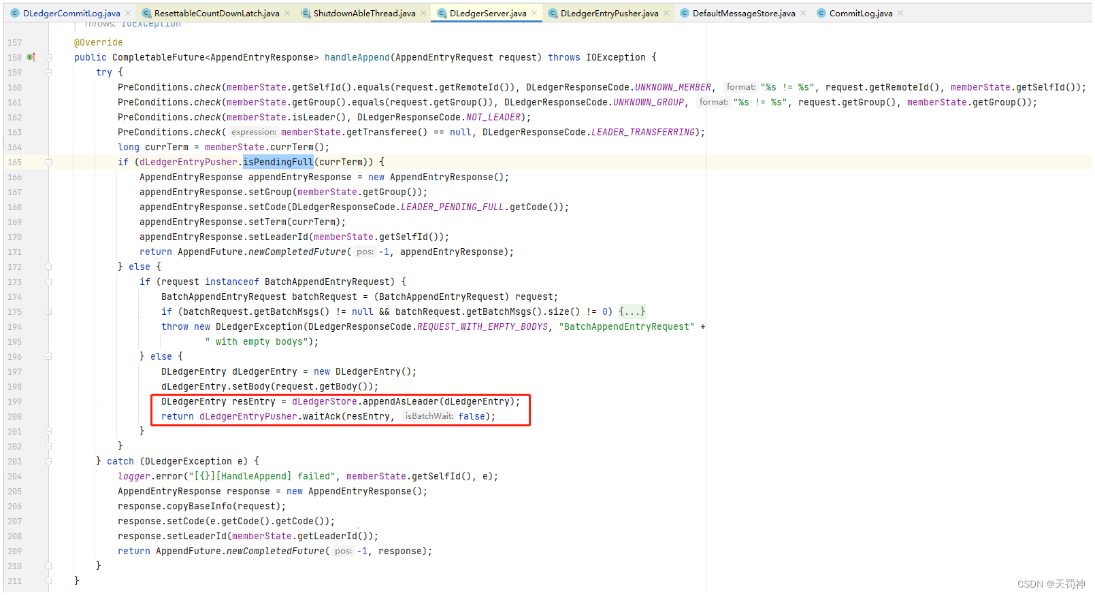The height and width of the screenshot is (595, 1095).
Task: Click UNKNOWN_MEMBER constant on line 160
Action: [673, 87]
